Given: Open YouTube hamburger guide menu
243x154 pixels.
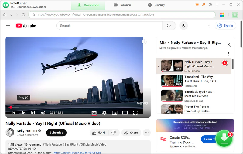Looking at the screenshot, I should tap(8, 26).
